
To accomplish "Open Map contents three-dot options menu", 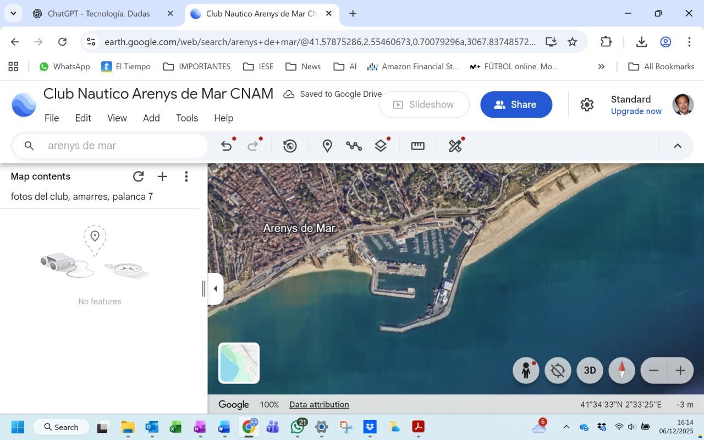I will pos(186,177).
